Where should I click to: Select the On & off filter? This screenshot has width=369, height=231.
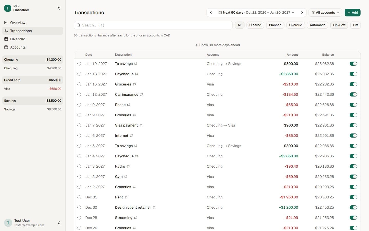point(339,25)
